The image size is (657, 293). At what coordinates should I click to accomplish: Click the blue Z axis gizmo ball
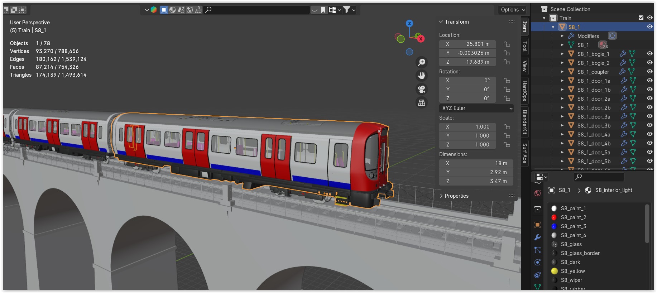tap(409, 23)
